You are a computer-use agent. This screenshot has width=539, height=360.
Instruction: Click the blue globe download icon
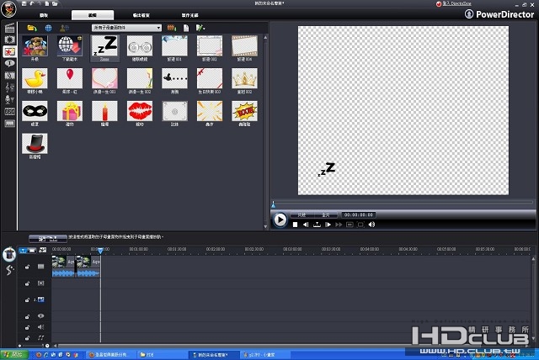(49, 28)
